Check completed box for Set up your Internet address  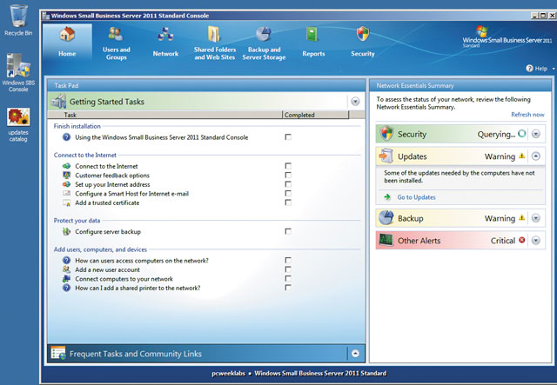[x=288, y=184]
